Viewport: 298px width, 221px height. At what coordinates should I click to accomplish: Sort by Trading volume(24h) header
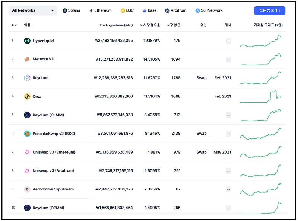click(116, 25)
